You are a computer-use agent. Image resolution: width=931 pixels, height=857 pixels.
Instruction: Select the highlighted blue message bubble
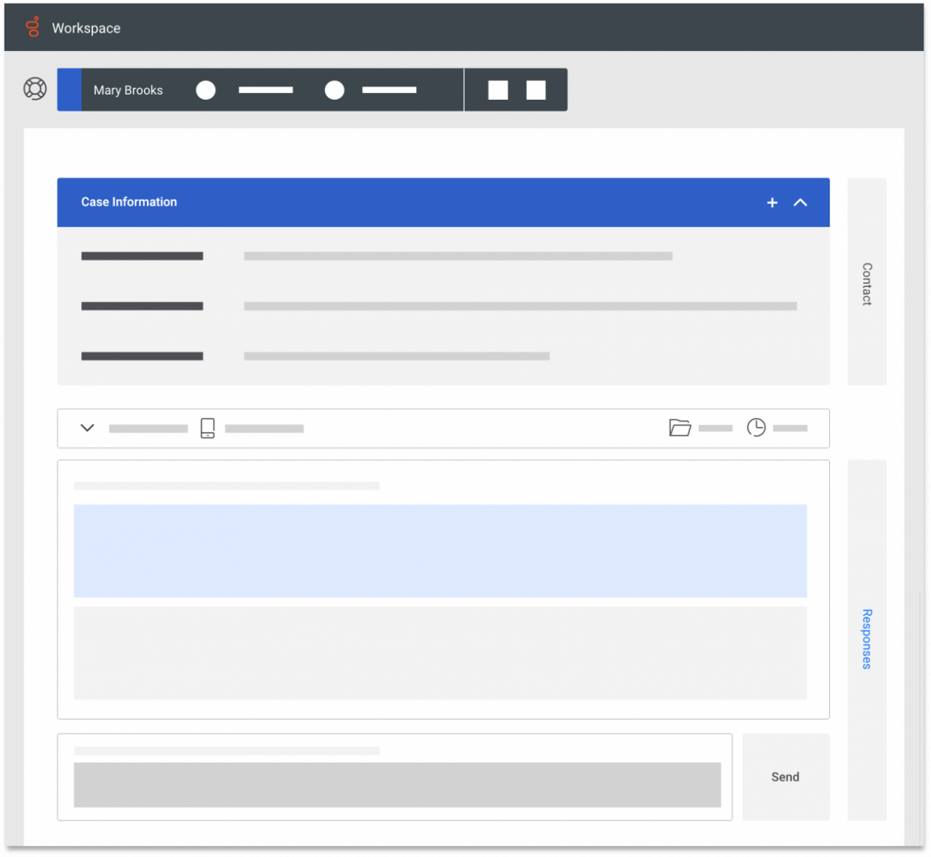click(439, 550)
